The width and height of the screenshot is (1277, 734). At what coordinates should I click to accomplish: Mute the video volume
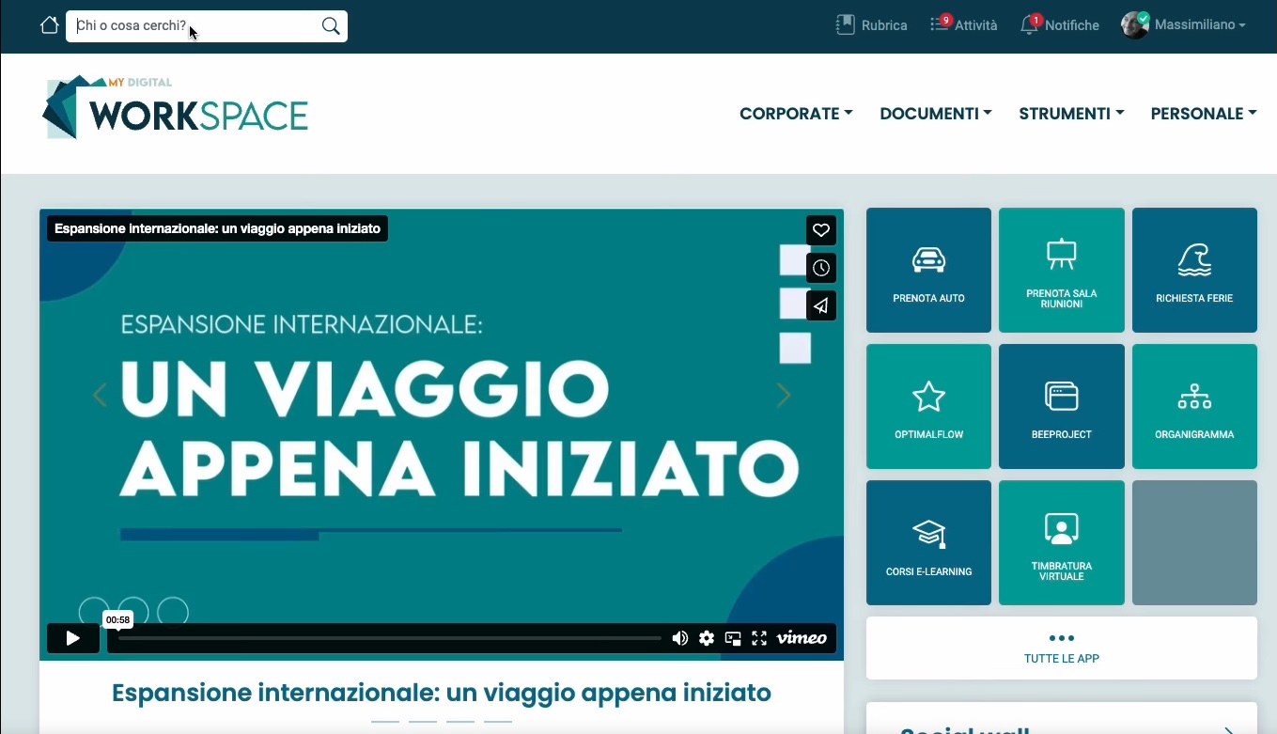tap(679, 638)
